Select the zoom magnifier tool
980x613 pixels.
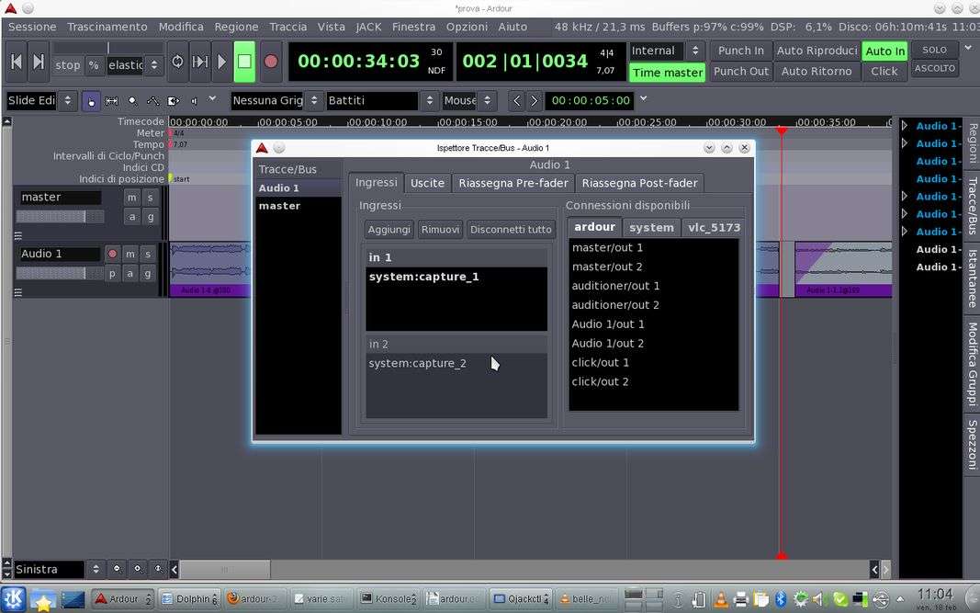(x=132, y=100)
